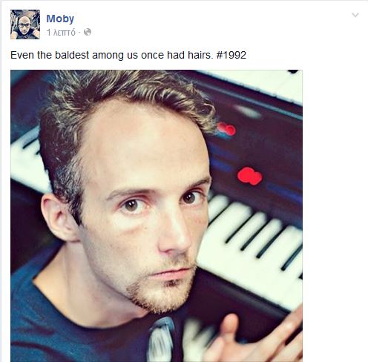Open the post options chevron menu
Image resolution: width=368 pixels, height=362 pixels.
355,15
